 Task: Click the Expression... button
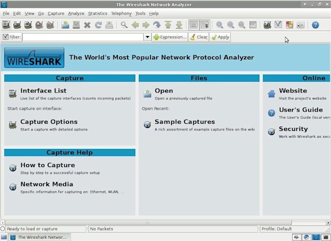point(170,37)
